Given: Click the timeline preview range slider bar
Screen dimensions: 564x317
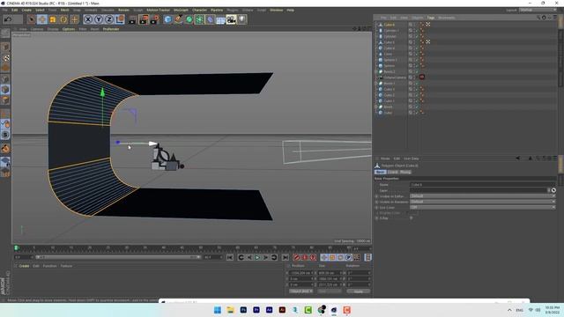Looking at the screenshot, I should [118, 257].
